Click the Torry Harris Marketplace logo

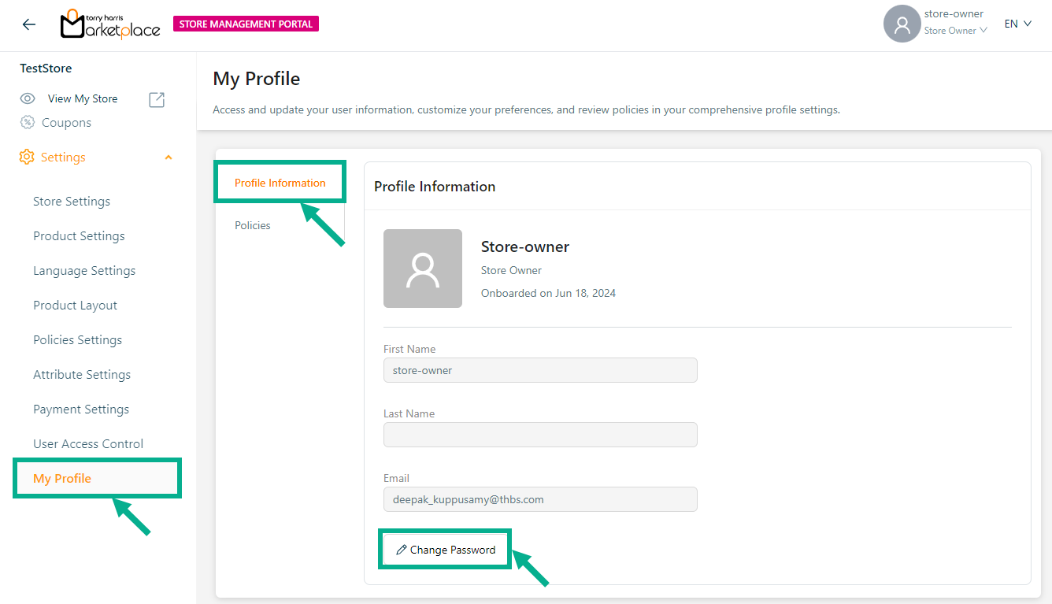(x=110, y=24)
